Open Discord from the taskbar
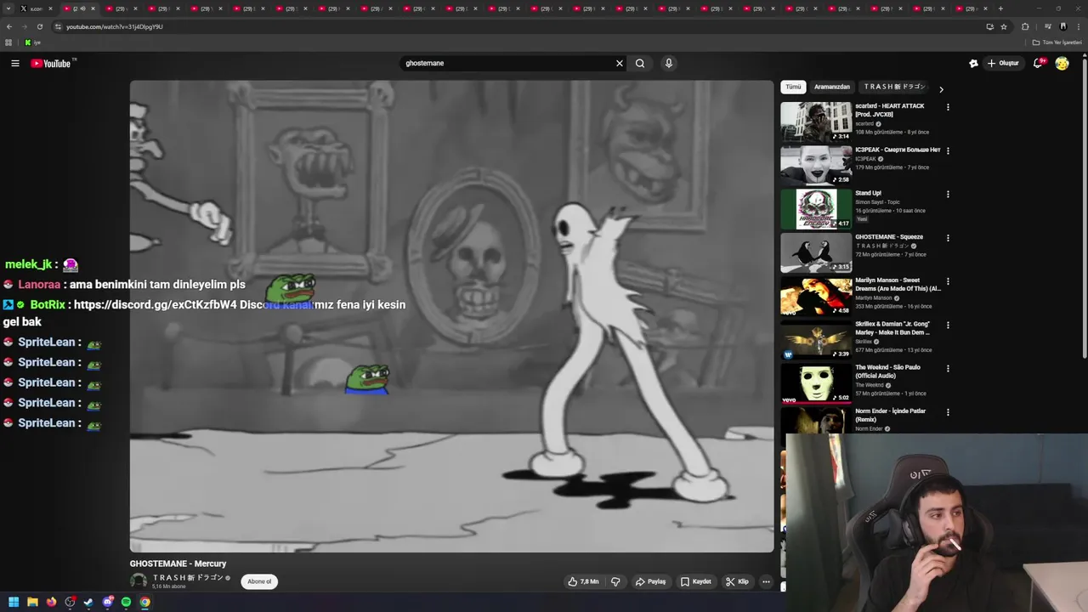 [x=107, y=602]
